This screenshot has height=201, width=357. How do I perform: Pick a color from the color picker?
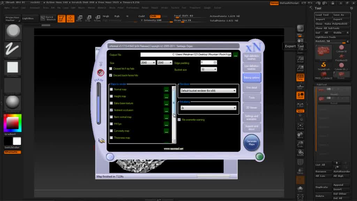pyautogui.click(x=13, y=123)
